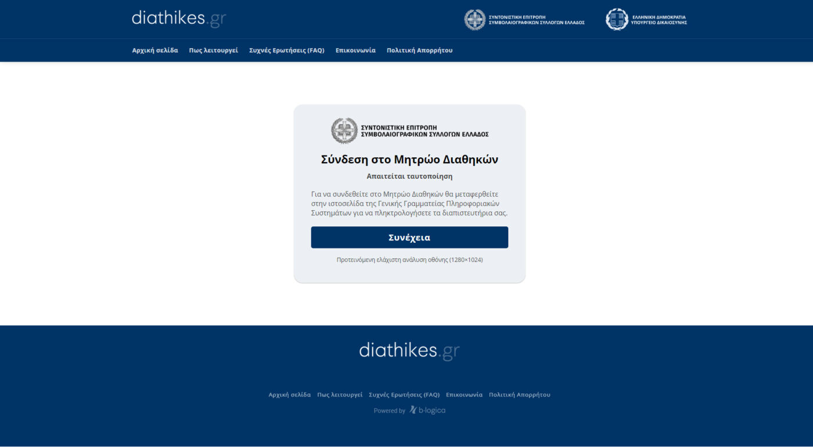Click footer link Επικοινωνία

point(464,395)
